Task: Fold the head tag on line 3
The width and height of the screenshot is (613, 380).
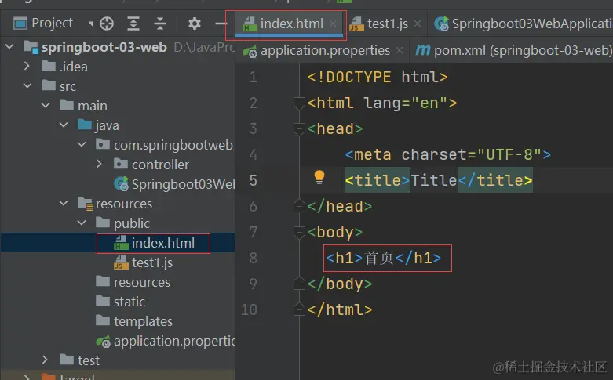Action: point(299,129)
